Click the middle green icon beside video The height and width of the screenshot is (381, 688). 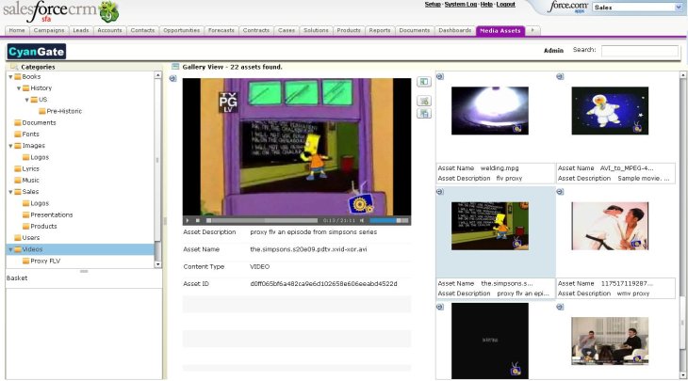(x=424, y=102)
